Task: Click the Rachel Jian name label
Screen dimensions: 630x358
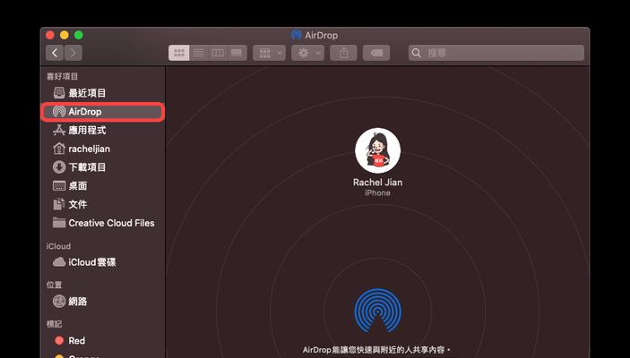Action: point(377,183)
